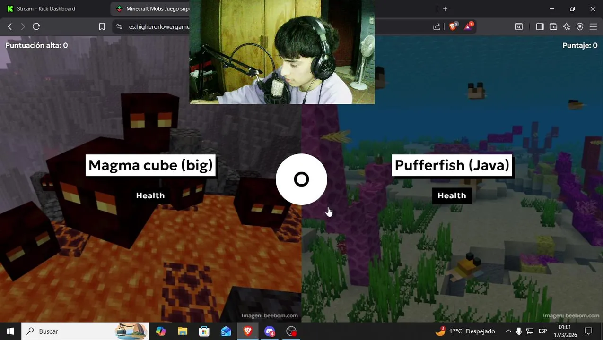
Task: Open weather widget 17°C Despejado
Action: point(465,331)
